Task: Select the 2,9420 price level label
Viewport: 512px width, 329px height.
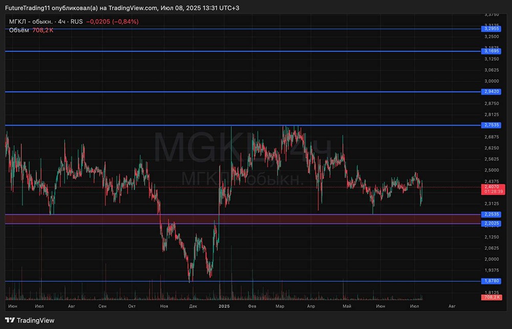Action: tap(491, 91)
